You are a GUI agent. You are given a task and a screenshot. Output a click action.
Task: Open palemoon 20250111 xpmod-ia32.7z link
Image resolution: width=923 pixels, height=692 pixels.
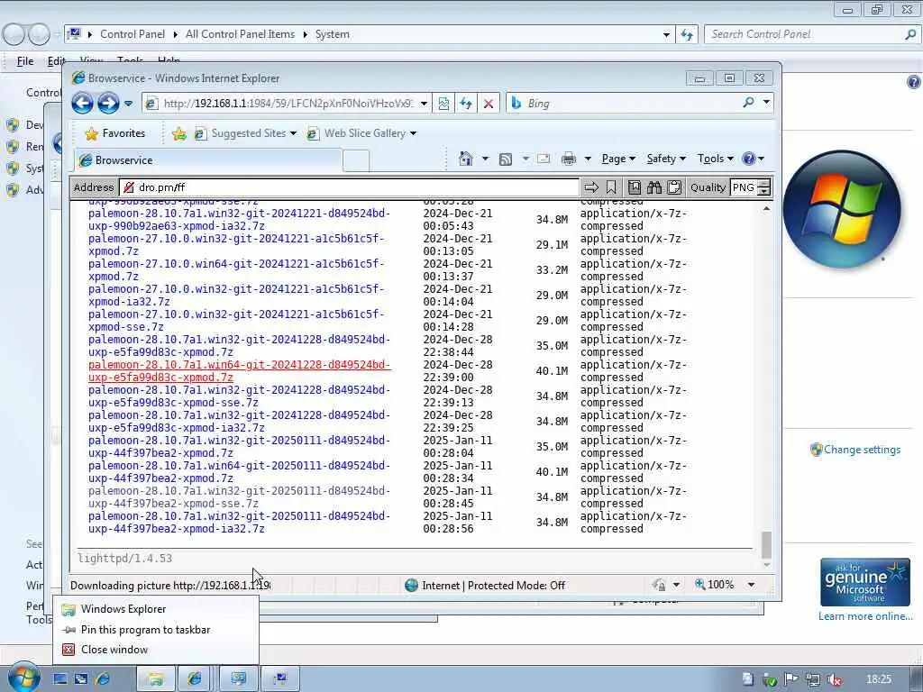click(x=239, y=523)
